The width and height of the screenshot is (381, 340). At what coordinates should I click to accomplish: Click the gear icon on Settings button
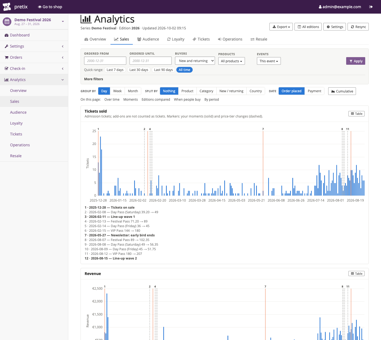[328, 27]
